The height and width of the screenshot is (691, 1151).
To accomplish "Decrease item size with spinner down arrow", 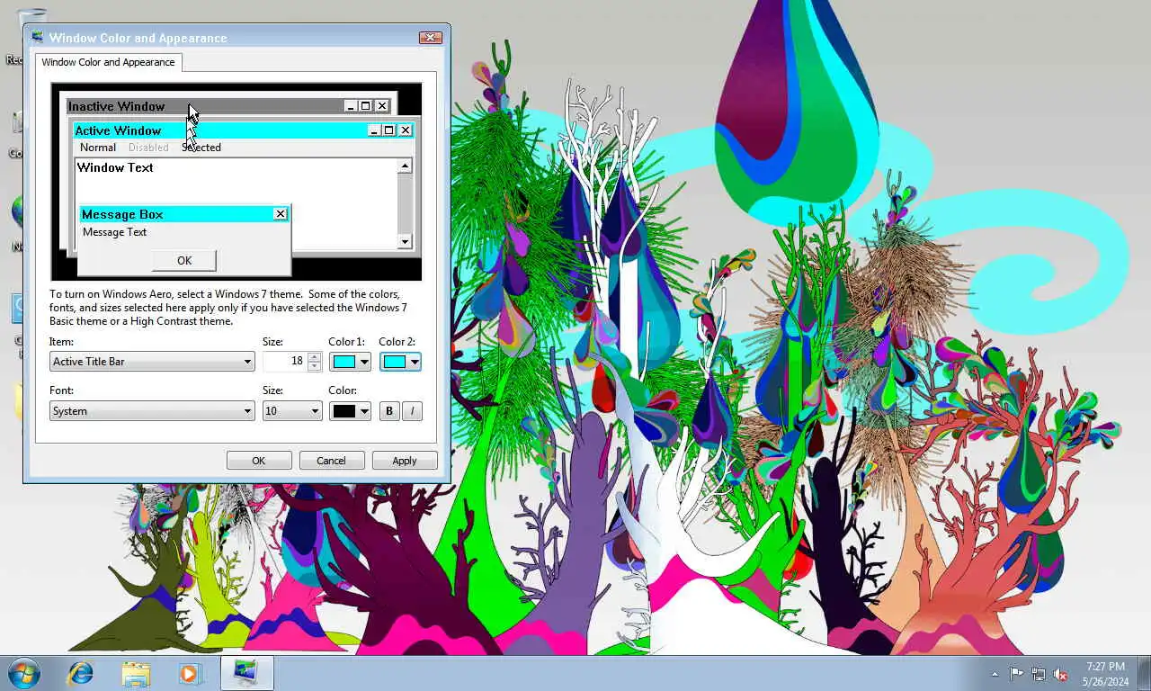I will coord(314,366).
